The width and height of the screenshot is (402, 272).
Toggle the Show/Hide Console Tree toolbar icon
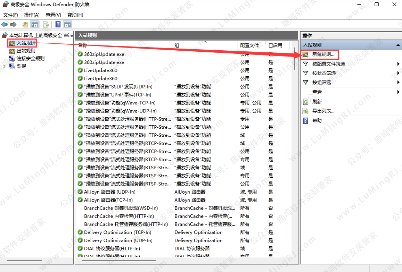click(34, 24)
